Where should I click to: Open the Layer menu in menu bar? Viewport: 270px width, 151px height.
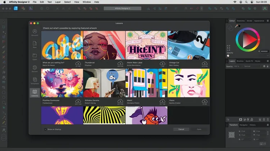(58, 2)
